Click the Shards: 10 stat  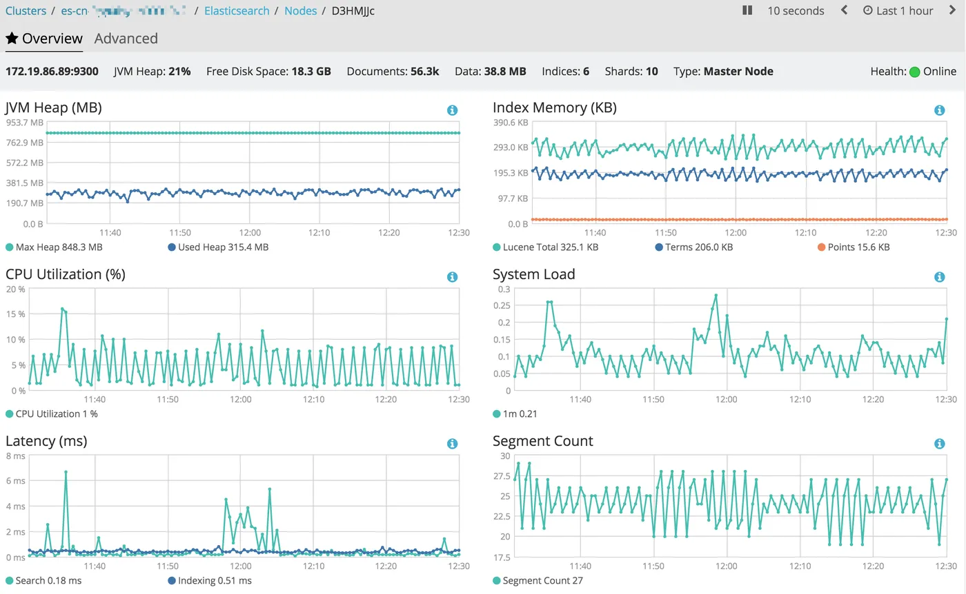pyautogui.click(x=631, y=72)
